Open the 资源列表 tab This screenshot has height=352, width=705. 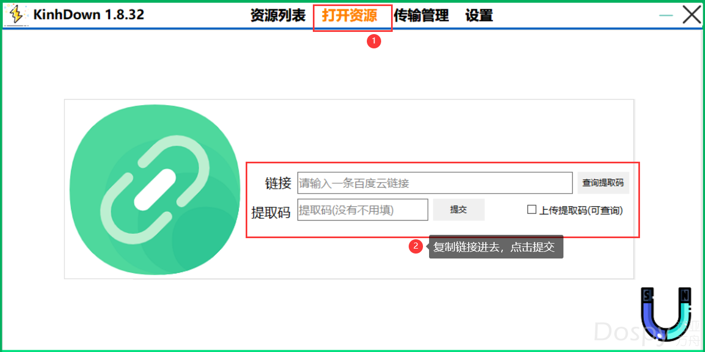[x=278, y=15]
